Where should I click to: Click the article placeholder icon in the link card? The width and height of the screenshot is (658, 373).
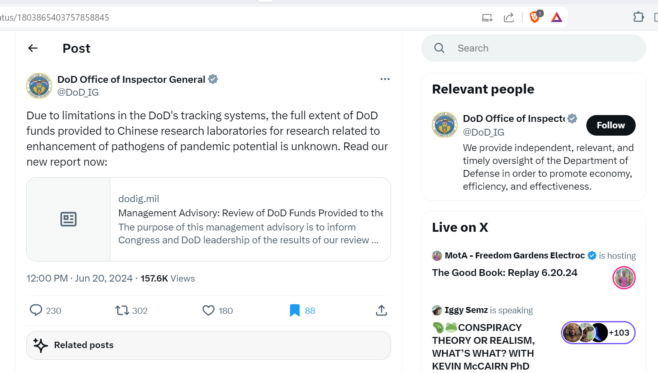(68, 219)
